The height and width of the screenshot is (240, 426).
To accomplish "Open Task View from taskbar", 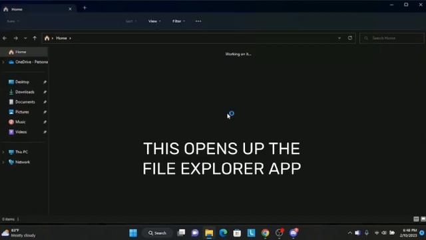I will pyautogui.click(x=181, y=233).
